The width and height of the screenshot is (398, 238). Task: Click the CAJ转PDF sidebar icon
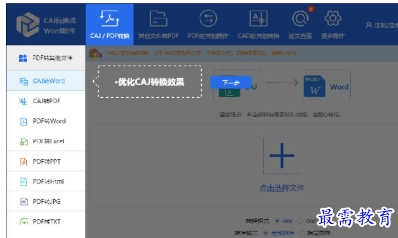(24, 101)
